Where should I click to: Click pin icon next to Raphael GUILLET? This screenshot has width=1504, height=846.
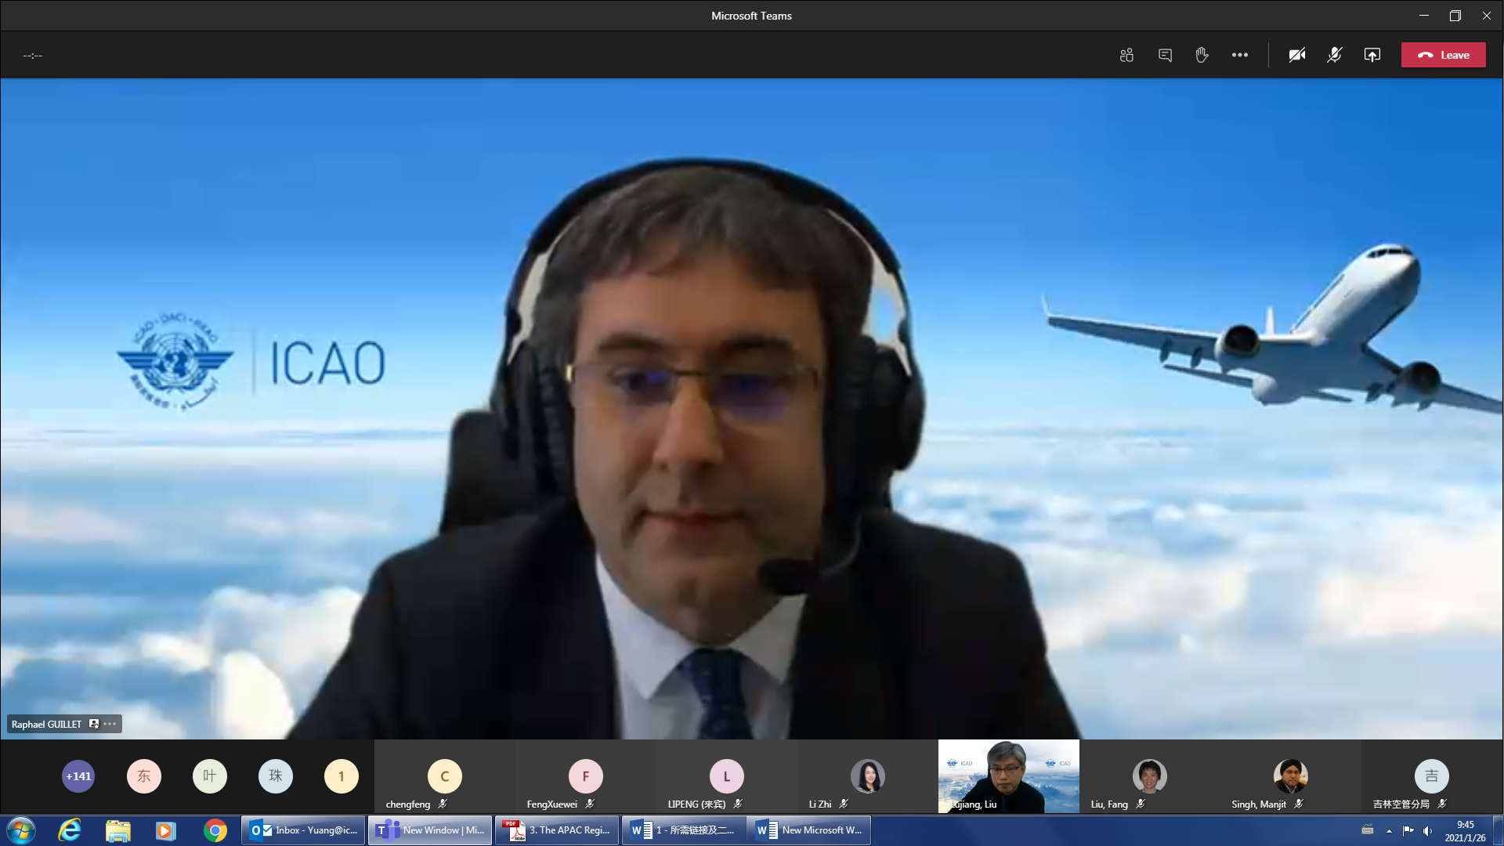94,724
